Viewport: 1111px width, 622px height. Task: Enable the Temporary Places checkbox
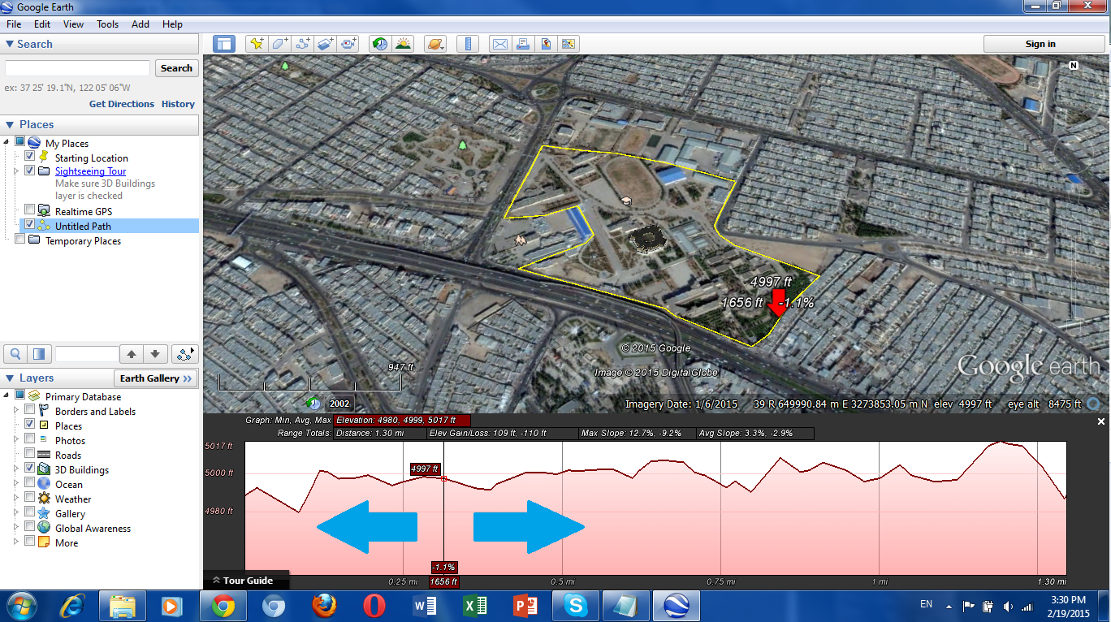tap(20, 240)
